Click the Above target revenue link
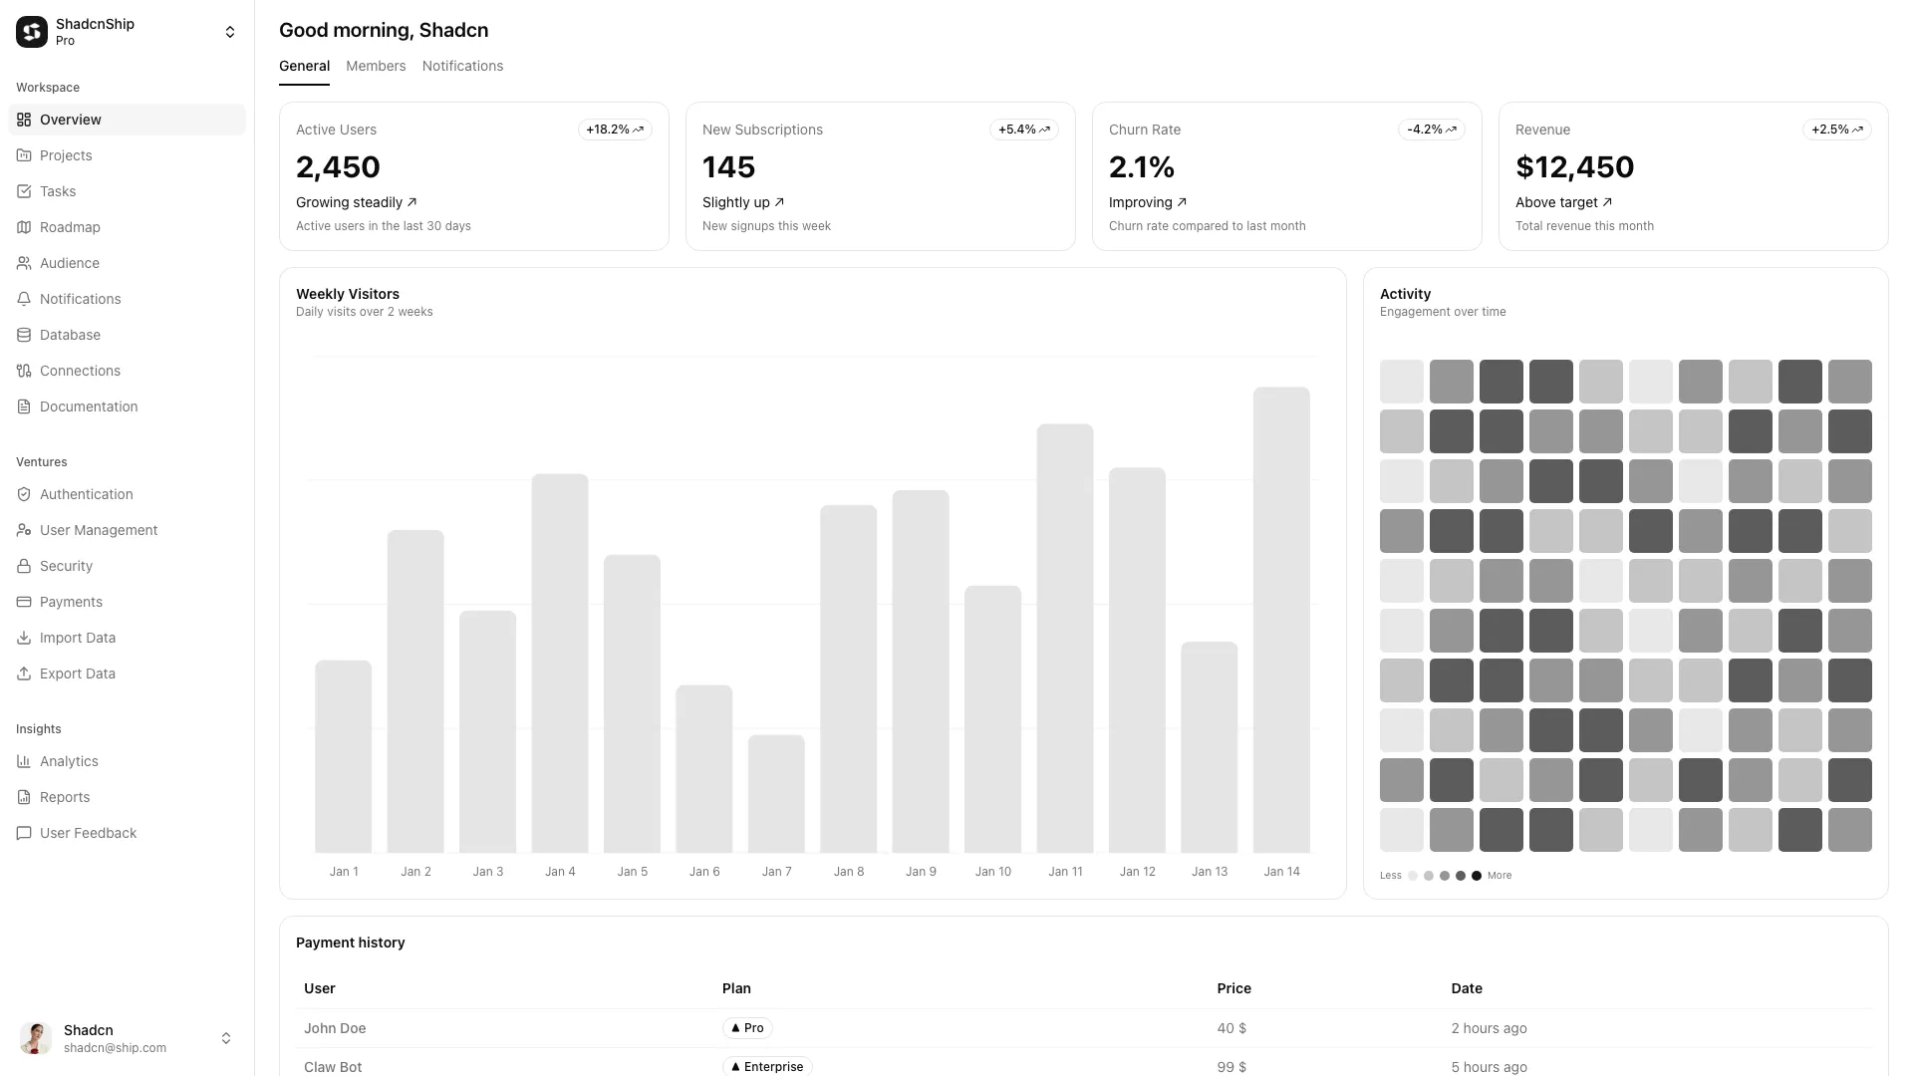The image size is (1913, 1076). pos(1564,202)
